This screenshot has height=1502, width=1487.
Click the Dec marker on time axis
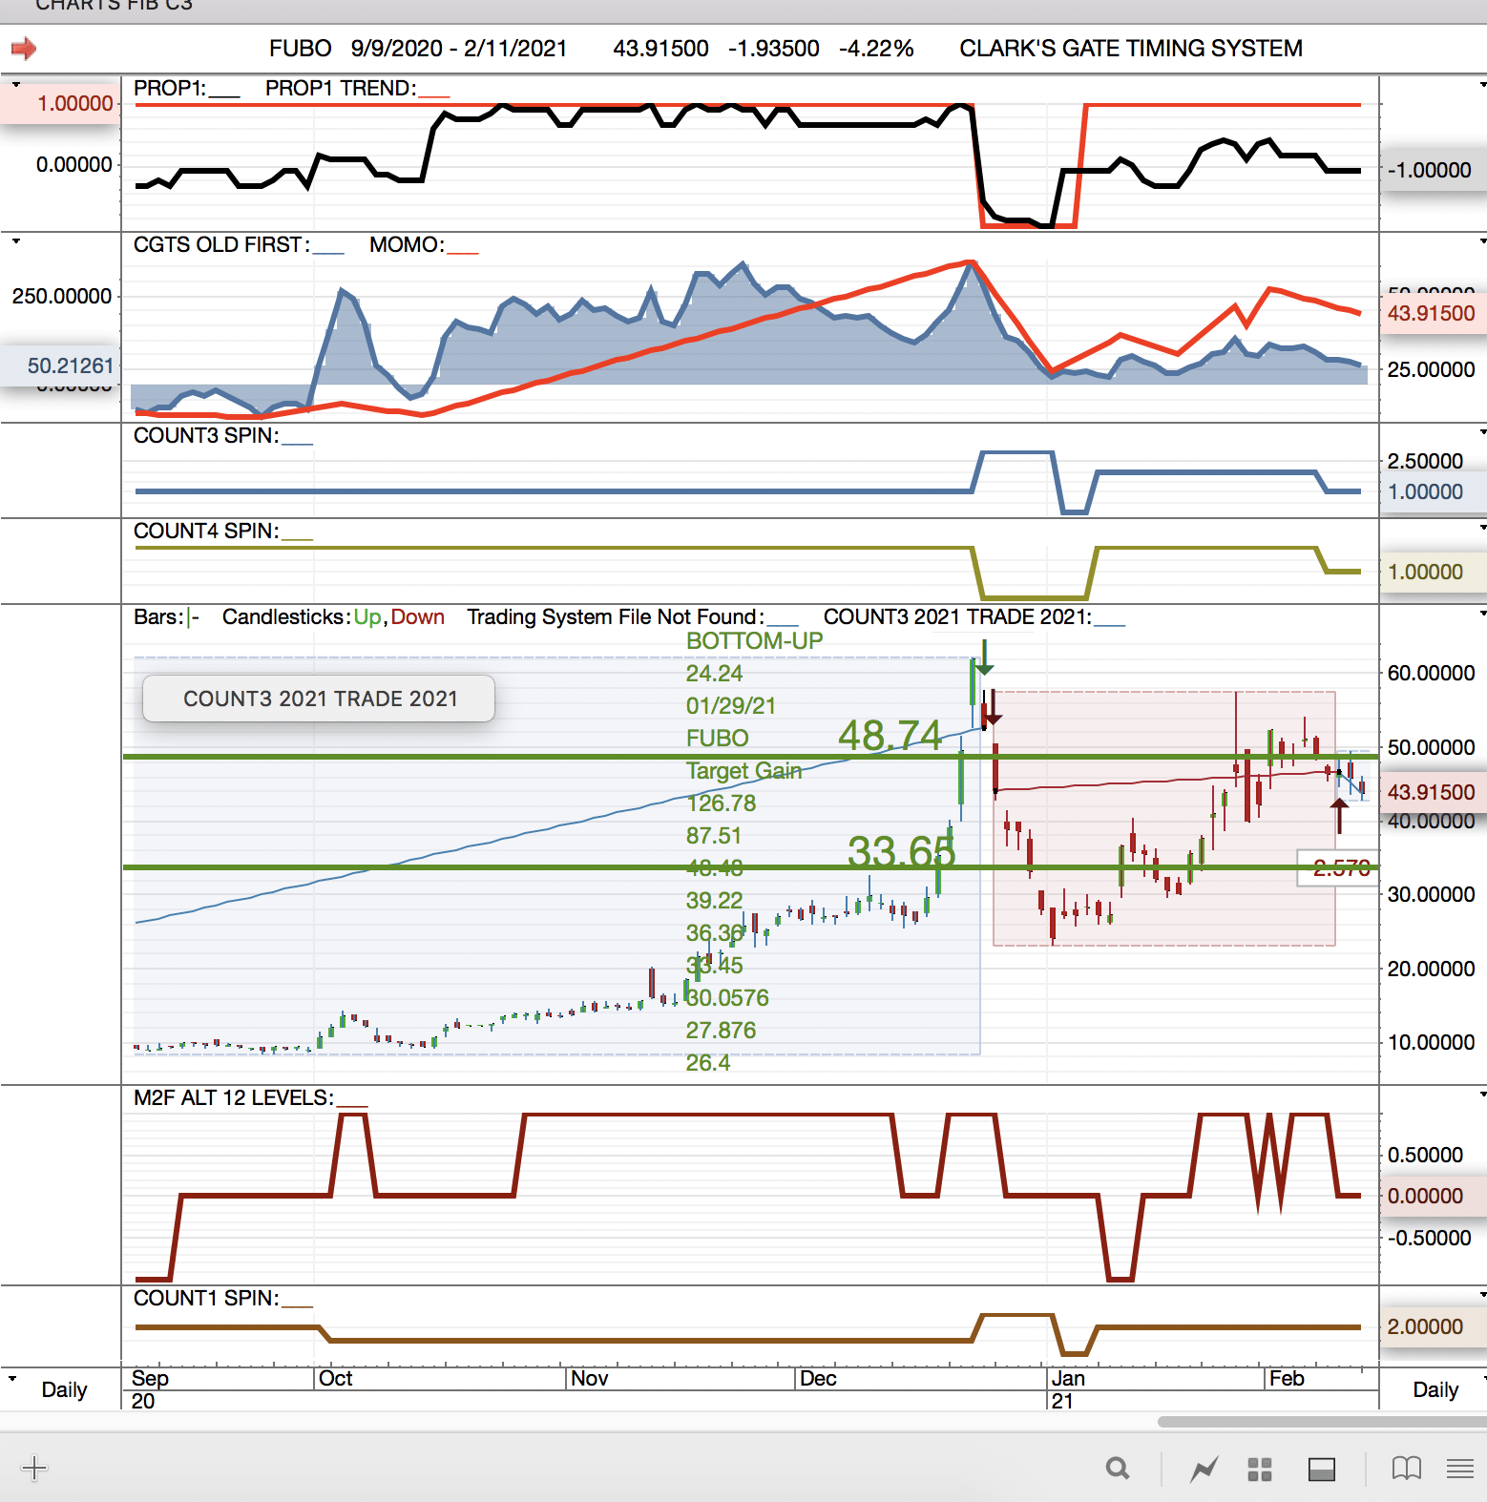click(818, 1378)
